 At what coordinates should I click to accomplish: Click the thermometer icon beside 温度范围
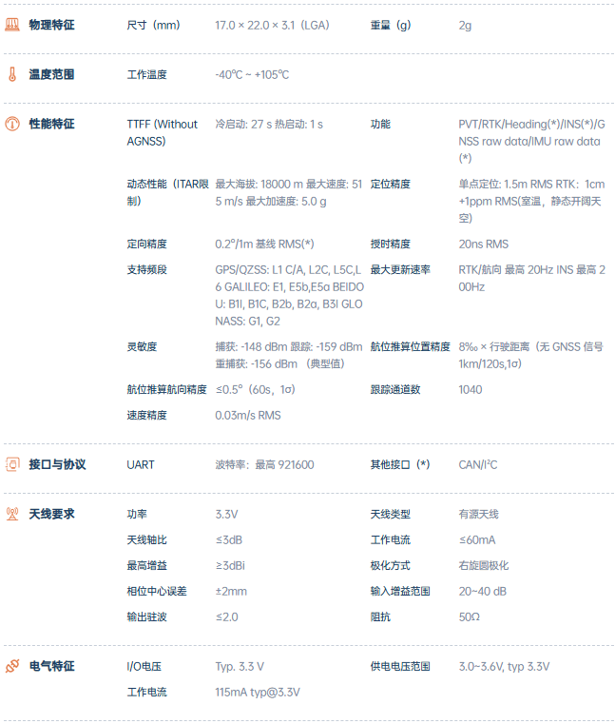(12, 74)
